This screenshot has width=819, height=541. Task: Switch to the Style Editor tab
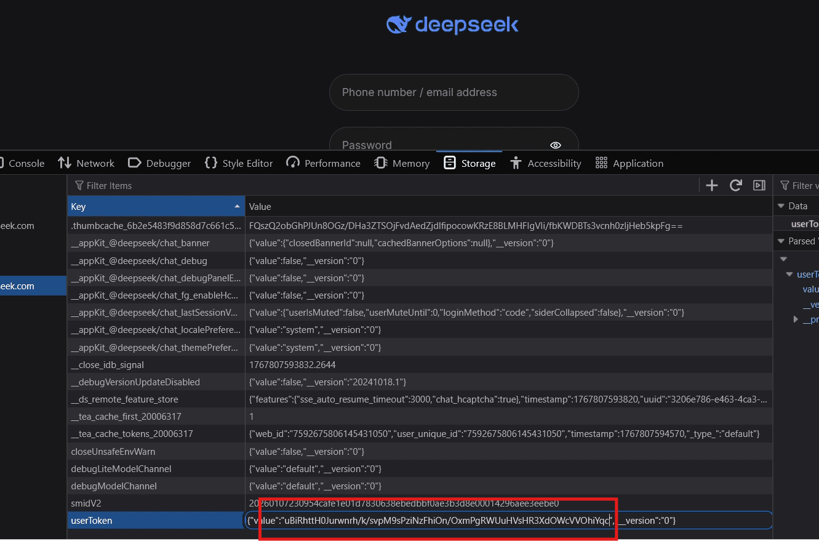[239, 163]
